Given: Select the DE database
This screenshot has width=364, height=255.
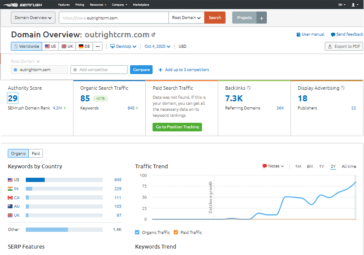Looking at the screenshot, I should [84, 46].
